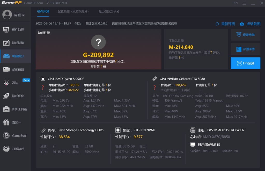Click the memory stick icon beside 内存
This screenshot has height=171, width=265.
(x=43, y=130)
